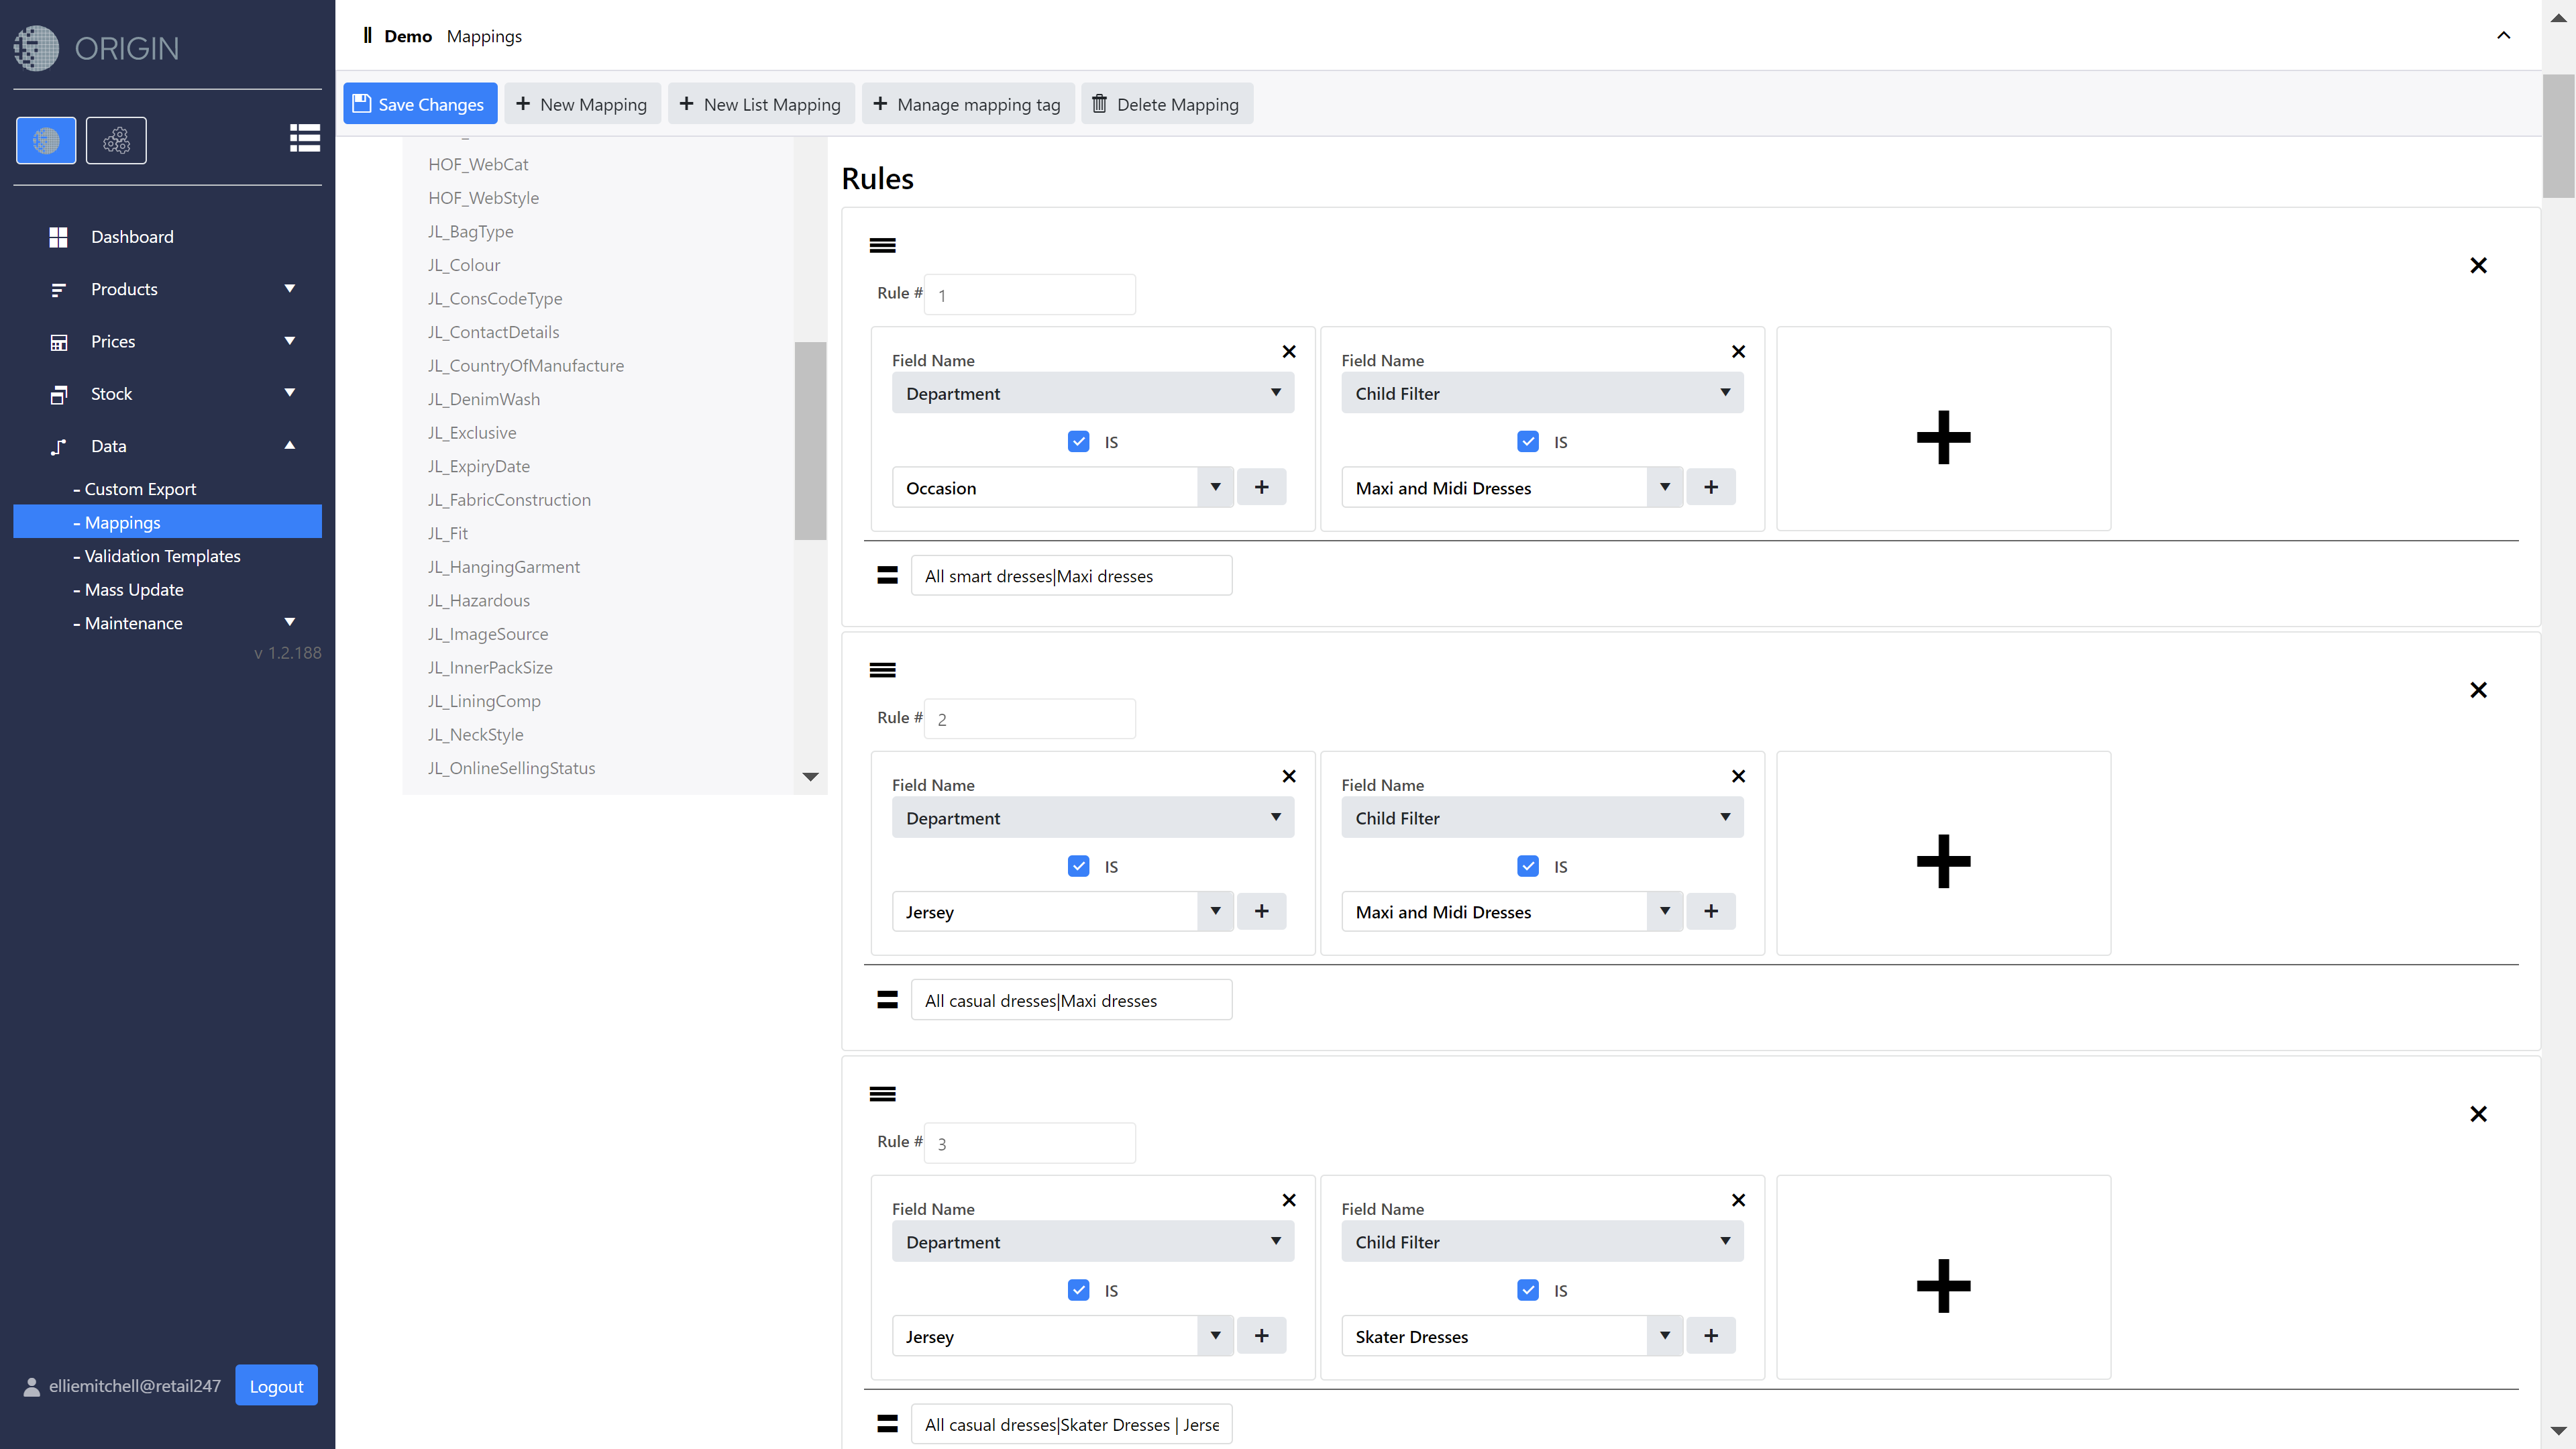Click the mapping list scrollbar thumb
The image size is (2576, 1449).
point(810,440)
